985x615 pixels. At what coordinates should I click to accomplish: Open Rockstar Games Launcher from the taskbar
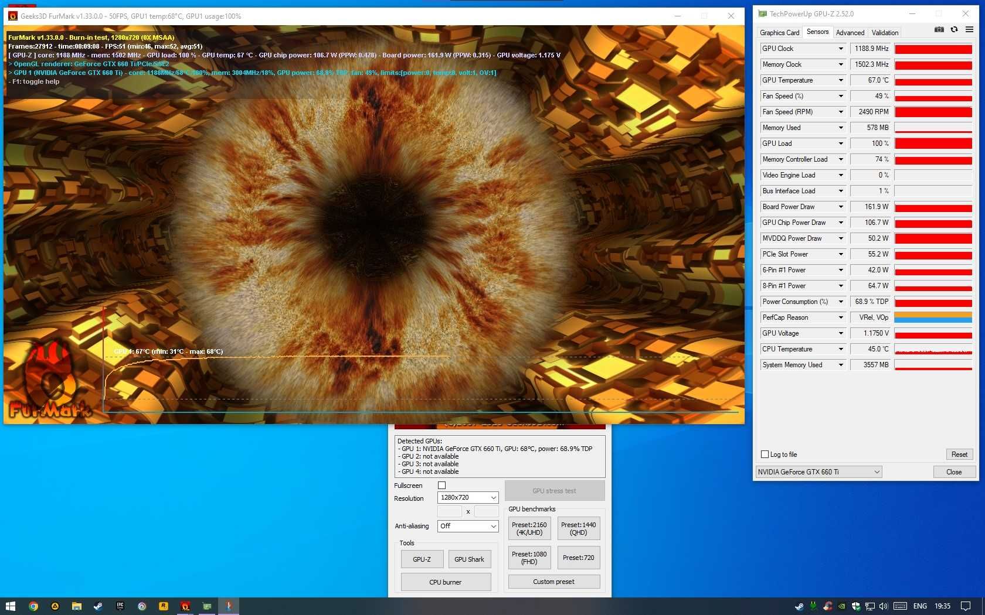[x=164, y=606]
